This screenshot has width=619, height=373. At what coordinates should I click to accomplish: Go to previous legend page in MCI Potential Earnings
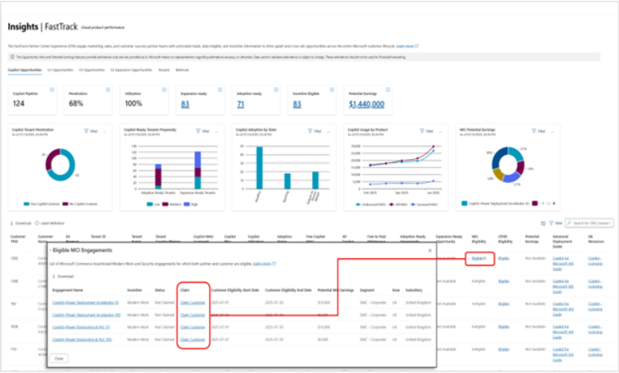point(543,204)
